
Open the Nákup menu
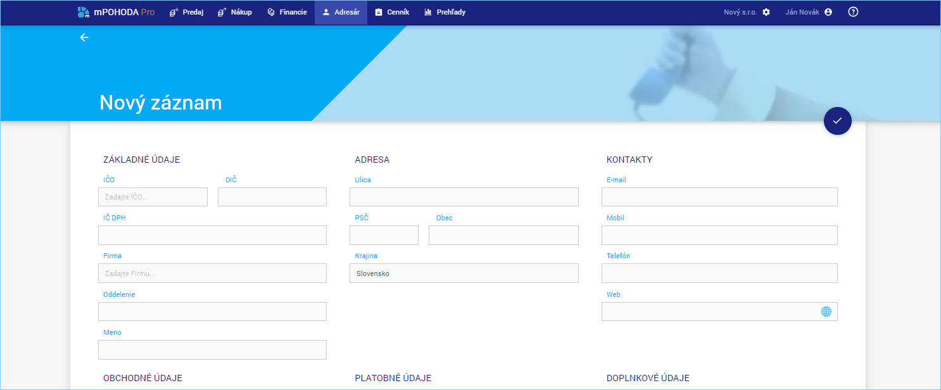(234, 12)
